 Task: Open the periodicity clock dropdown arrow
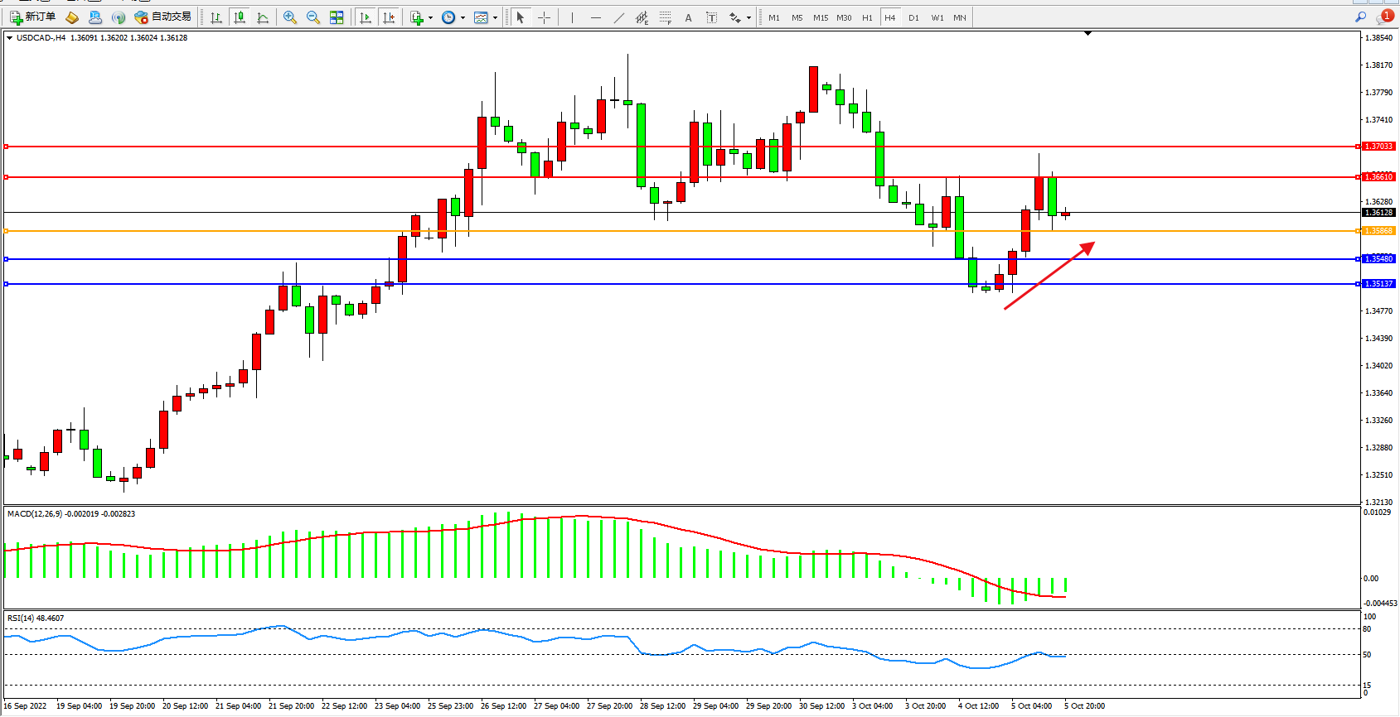[463, 17]
